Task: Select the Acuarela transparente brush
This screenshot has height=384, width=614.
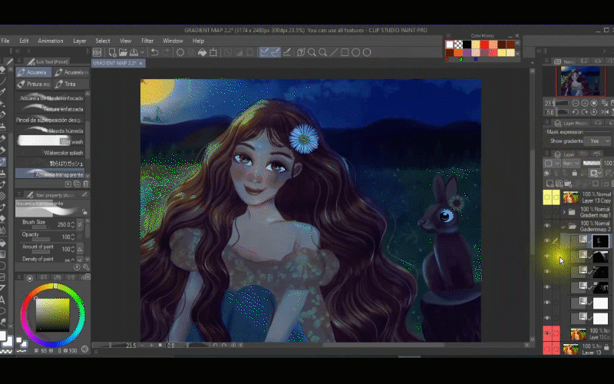Action: pos(51,174)
